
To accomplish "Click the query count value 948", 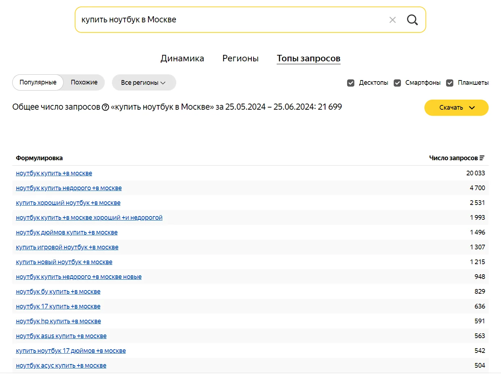I will 480,277.
